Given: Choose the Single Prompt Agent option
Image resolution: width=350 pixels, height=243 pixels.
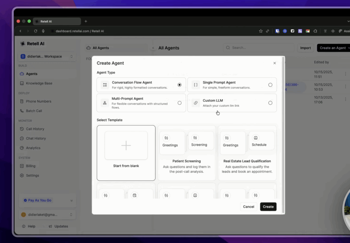Looking at the screenshot, I should [270, 85].
